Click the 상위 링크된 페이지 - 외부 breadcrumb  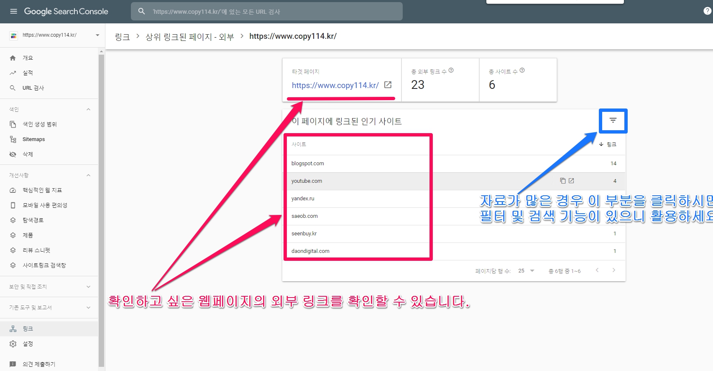190,37
